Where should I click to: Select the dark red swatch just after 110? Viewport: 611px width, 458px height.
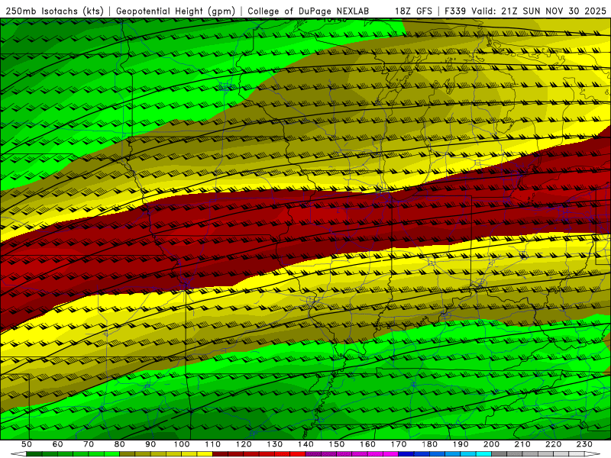tap(220, 453)
